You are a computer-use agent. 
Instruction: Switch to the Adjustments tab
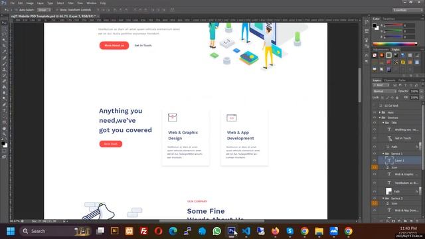click(x=381, y=50)
